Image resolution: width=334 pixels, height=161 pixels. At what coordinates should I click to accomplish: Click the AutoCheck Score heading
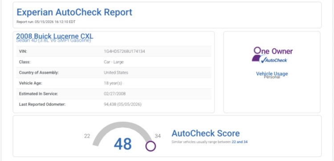point(206,133)
